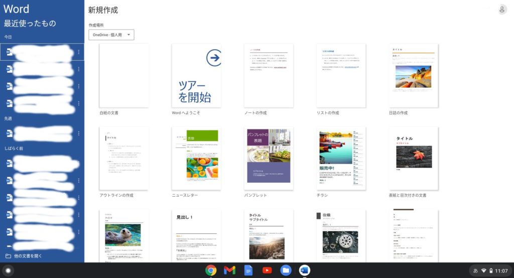Select the 白紙の文書 blank template
Viewport: 514px width, 278px height.
tap(124, 76)
